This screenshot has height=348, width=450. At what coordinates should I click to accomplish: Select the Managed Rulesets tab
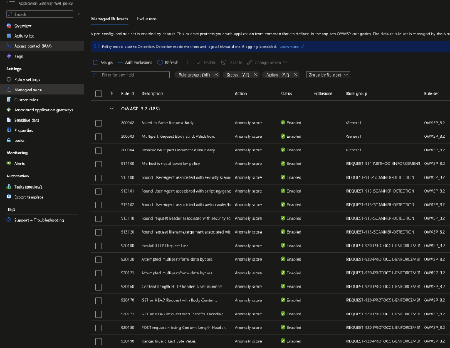point(110,19)
